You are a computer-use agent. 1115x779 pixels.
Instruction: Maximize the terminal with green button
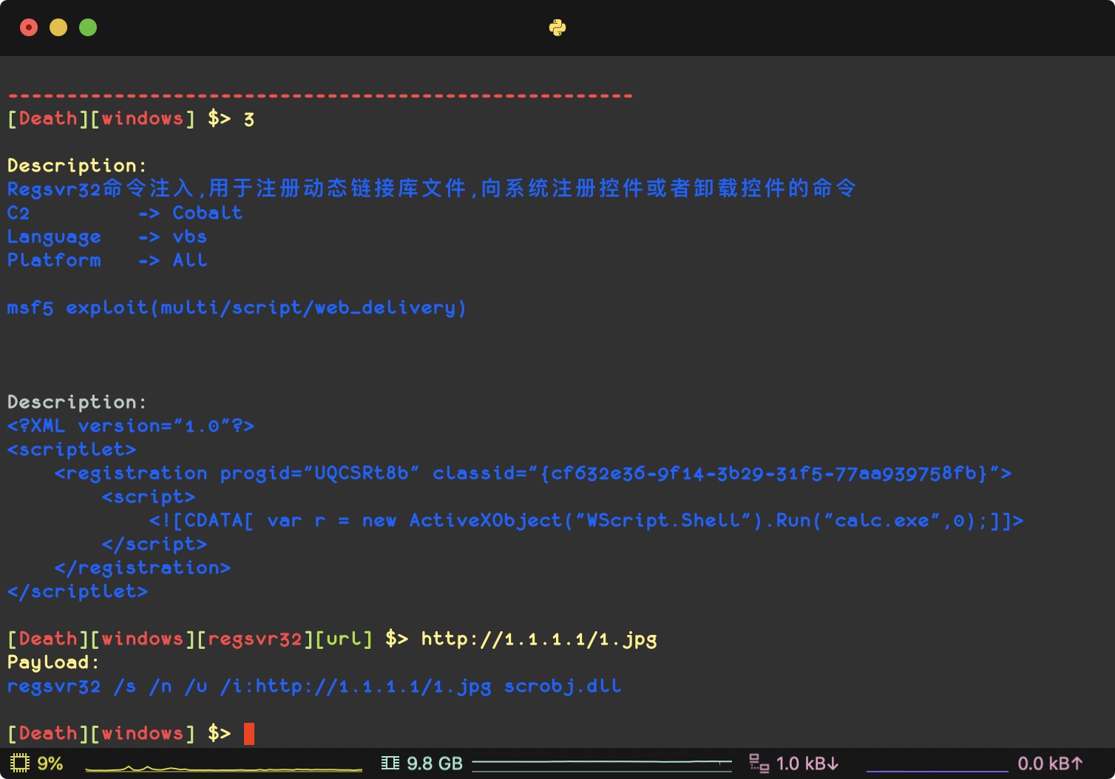[x=88, y=28]
